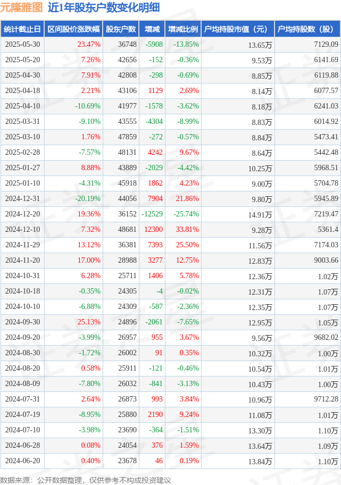
Task: Select the date cell 2024-11-29
Action: (x=22, y=245)
